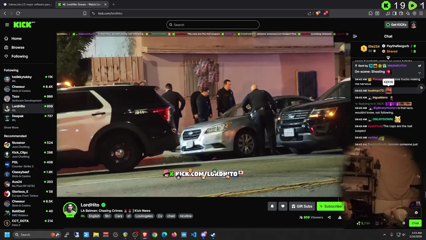Open Deepak channel in Following list

pyautogui.click(x=28, y=118)
